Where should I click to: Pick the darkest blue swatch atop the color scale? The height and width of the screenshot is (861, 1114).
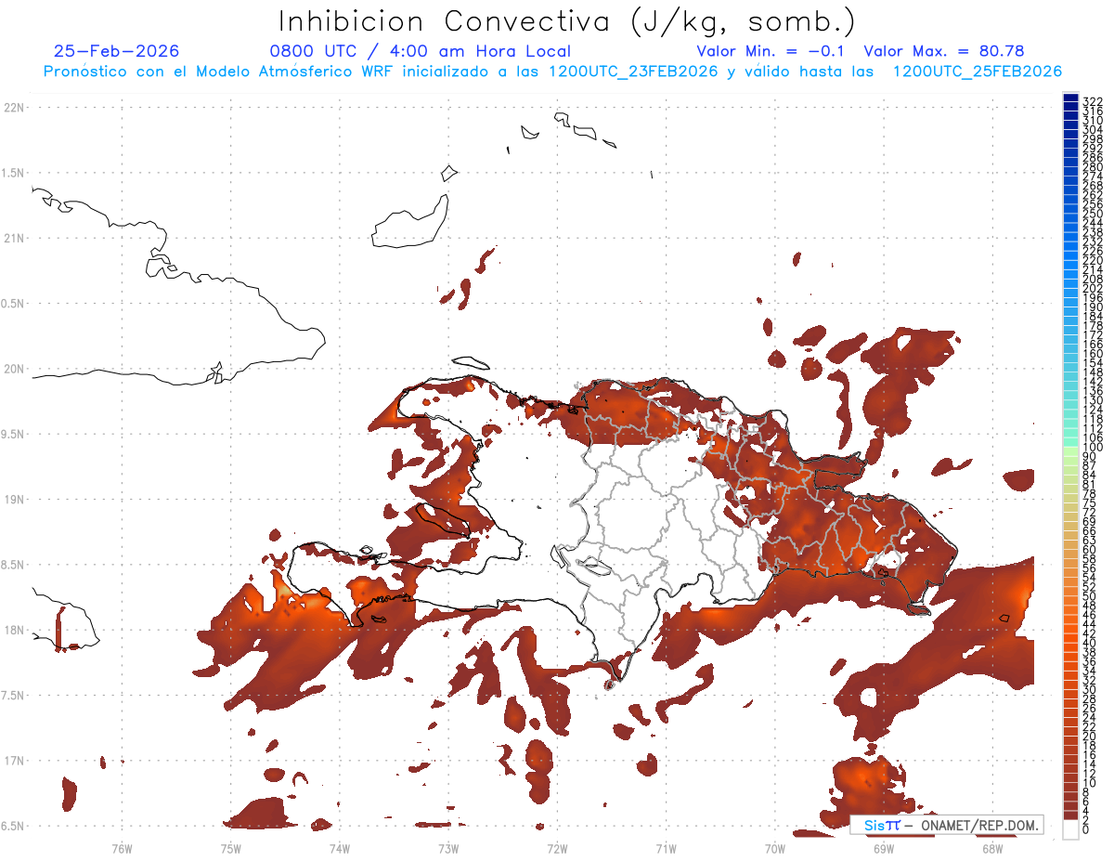[x=1070, y=98]
